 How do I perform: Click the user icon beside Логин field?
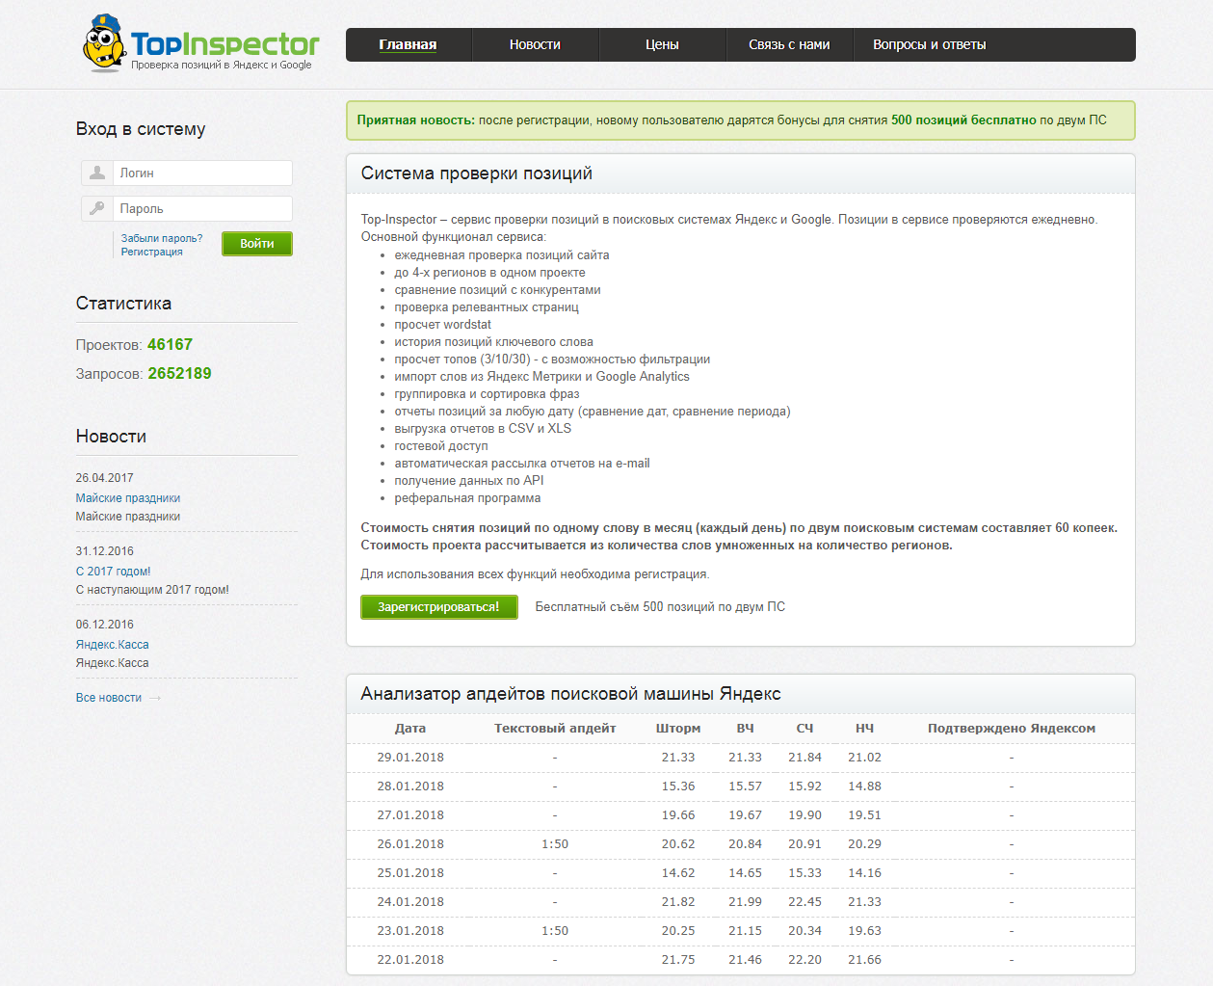pyautogui.click(x=97, y=173)
